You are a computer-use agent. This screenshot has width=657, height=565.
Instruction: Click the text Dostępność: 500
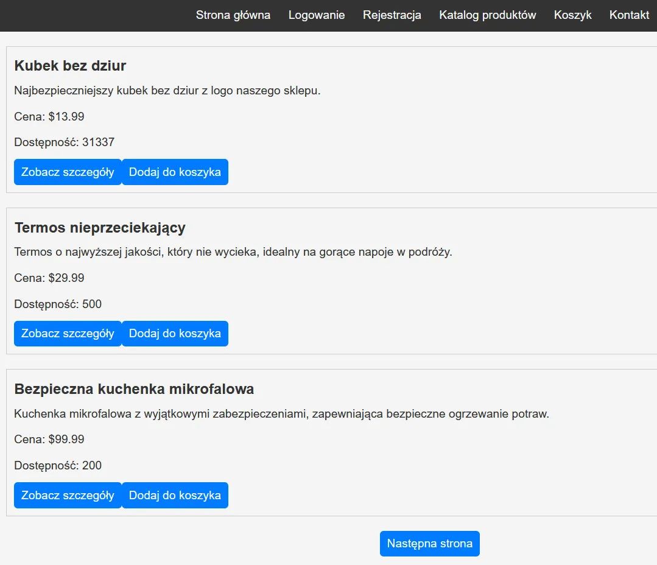coord(58,304)
